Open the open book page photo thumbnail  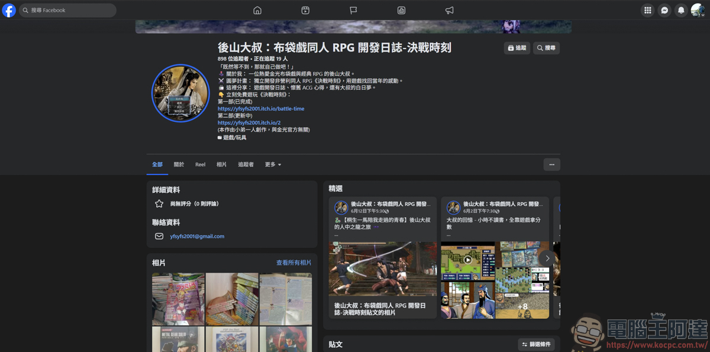[286, 299]
